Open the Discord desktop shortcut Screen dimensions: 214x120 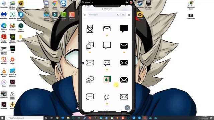point(46,4)
